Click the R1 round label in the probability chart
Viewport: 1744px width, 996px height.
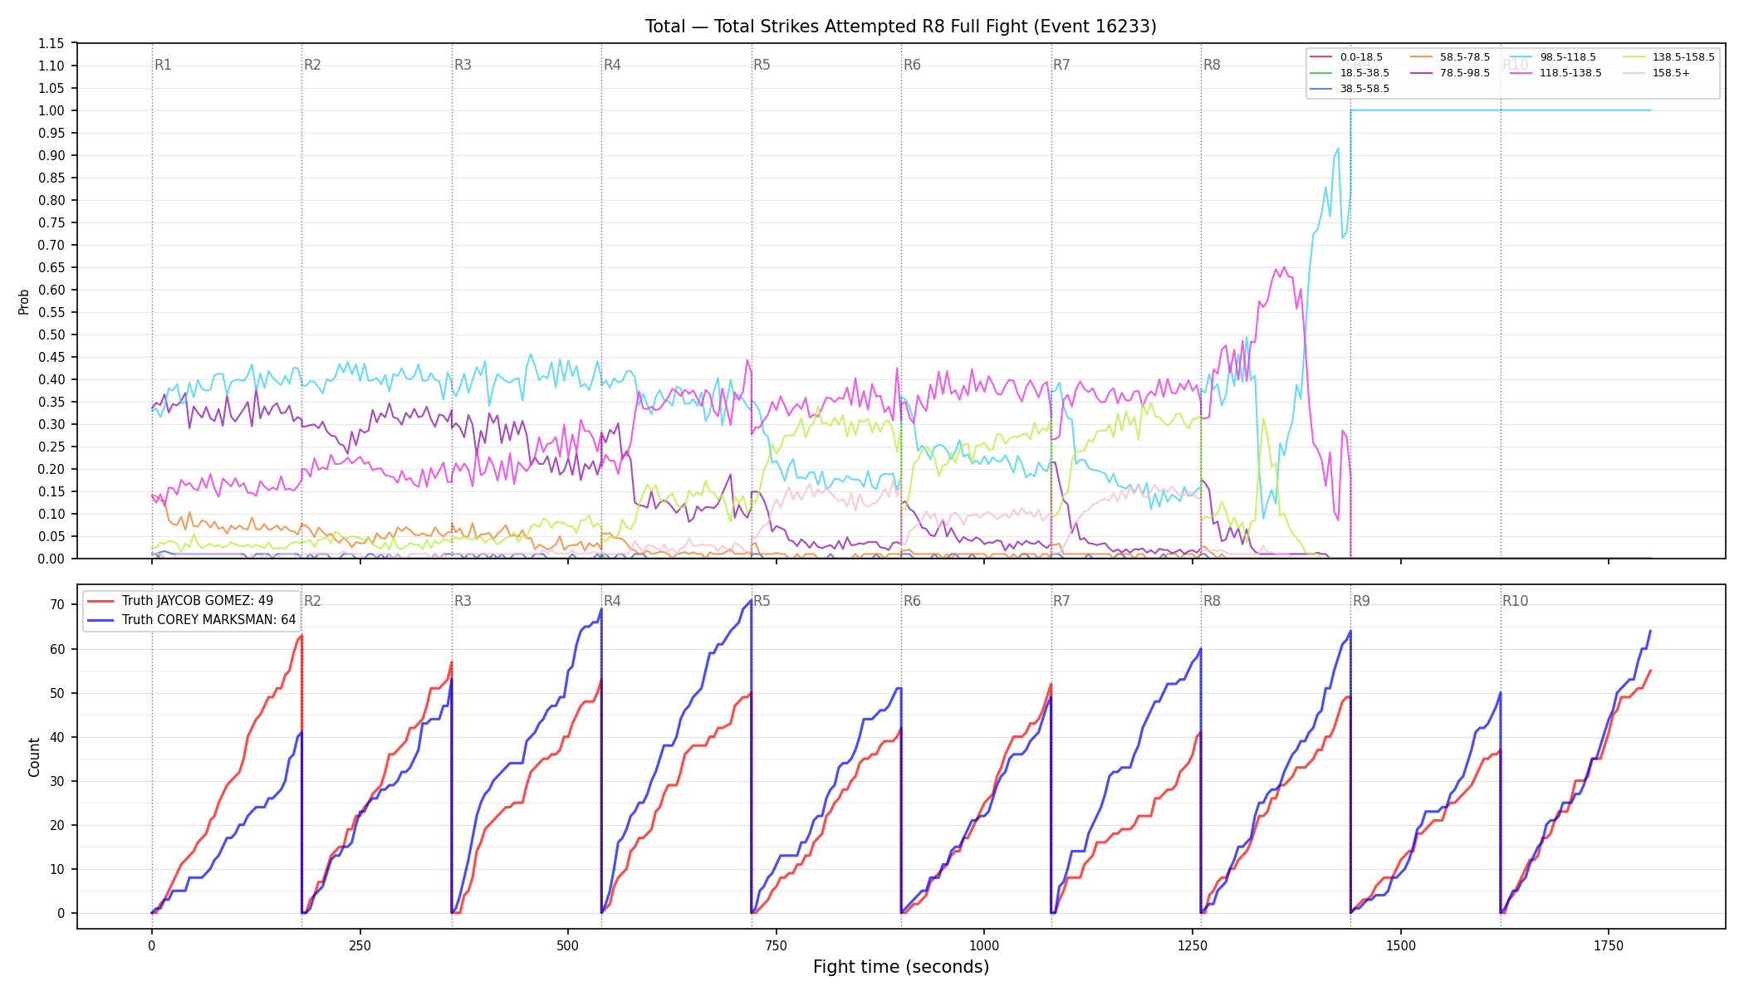click(x=163, y=65)
